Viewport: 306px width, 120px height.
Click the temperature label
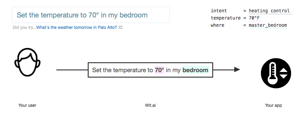tap(226, 18)
